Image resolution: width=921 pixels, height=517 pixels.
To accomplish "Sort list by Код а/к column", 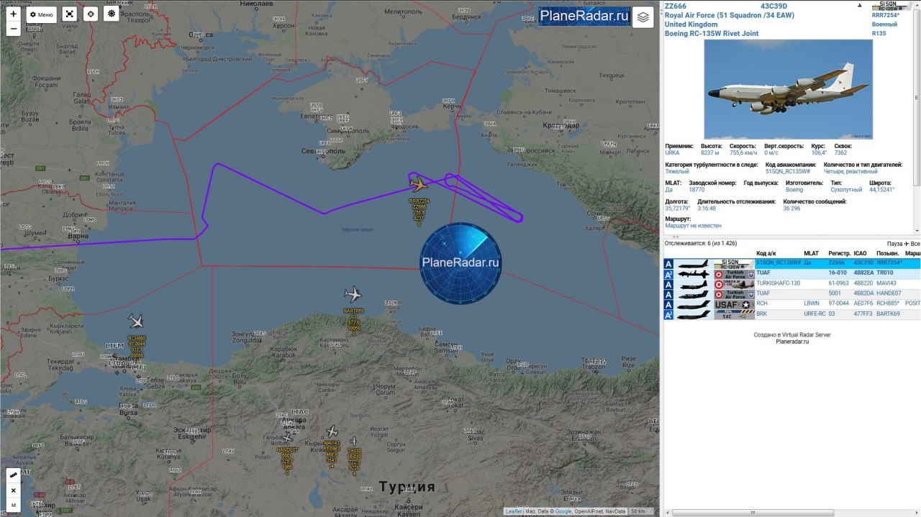I will (x=766, y=253).
